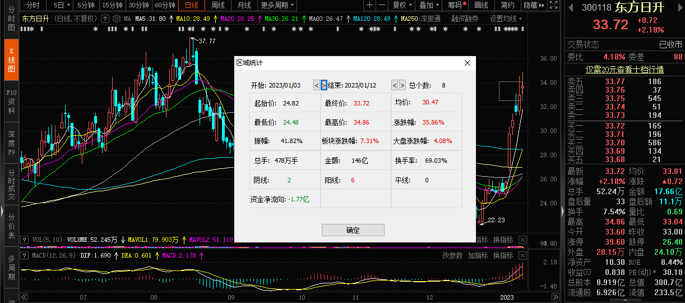Screen dimensions: 685x303
Task: Move start date backward in 区域统计 dialog
Action: 316,85
